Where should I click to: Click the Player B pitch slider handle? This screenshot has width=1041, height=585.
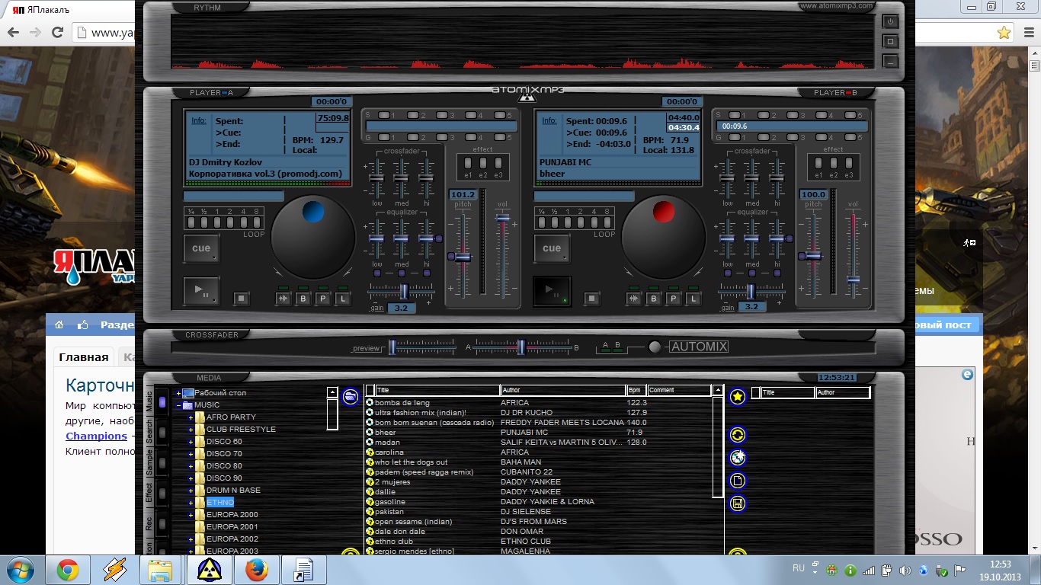pyautogui.click(x=814, y=256)
